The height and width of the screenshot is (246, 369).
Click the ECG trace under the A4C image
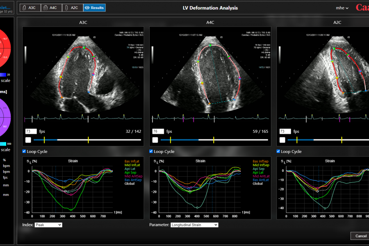coord(210,118)
